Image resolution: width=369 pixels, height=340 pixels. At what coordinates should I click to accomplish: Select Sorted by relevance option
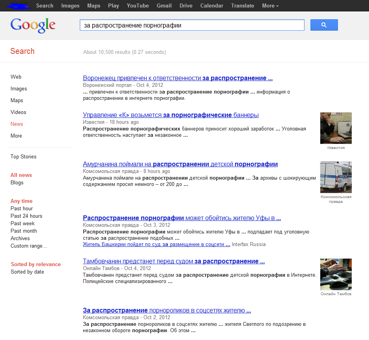(36, 264)
